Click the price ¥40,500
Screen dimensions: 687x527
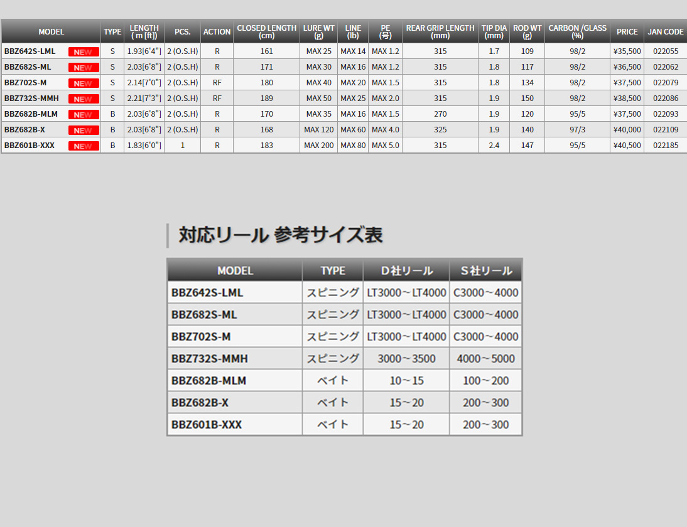(x=627, y=146)
